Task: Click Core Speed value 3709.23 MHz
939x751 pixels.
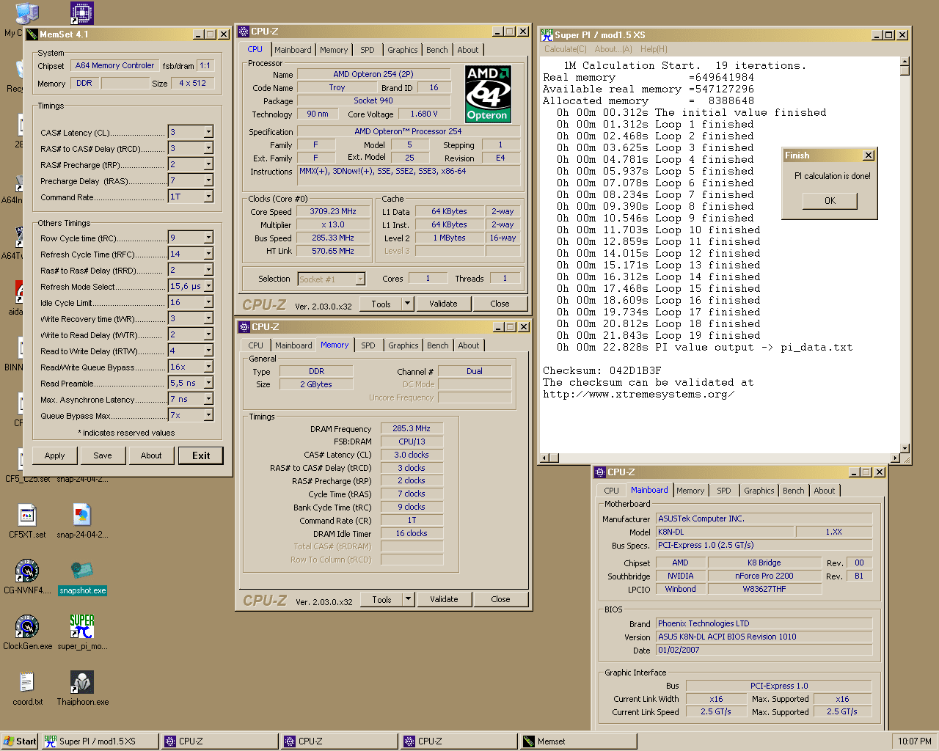Action: (x=333, y=211)
